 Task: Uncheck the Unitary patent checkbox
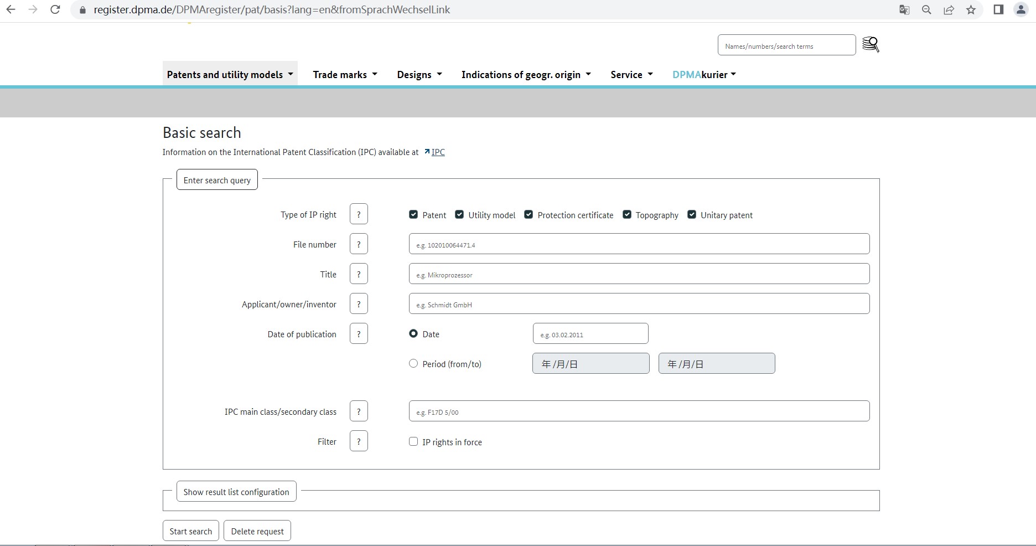click(x=692, y=214)
